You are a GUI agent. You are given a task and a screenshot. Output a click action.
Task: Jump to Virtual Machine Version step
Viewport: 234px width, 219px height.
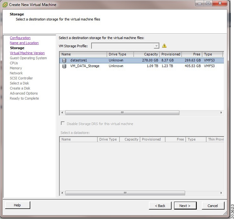click(x=27, y=53)
